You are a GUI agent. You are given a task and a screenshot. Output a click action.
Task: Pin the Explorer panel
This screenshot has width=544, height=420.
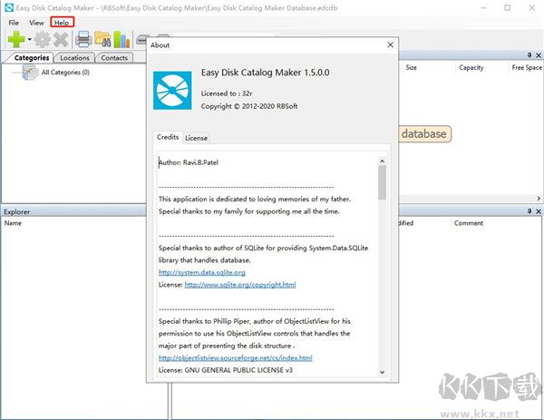[529, 211]
